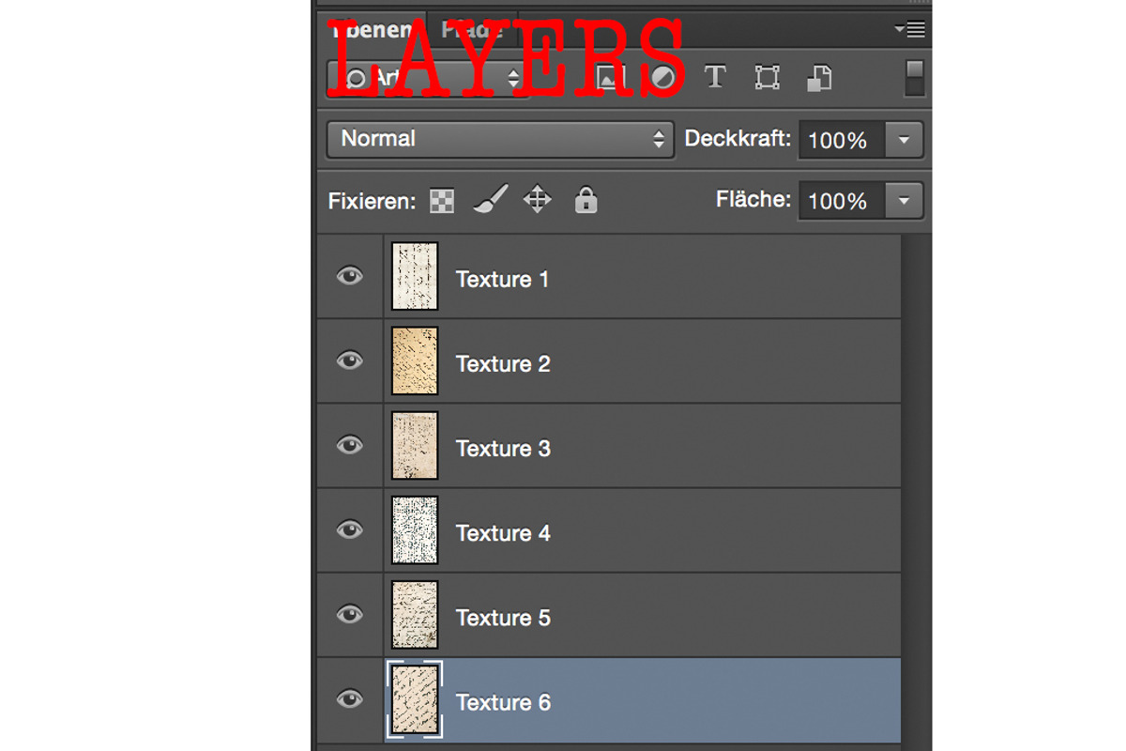This screenshot has height=751, width=1126.
Task: Toggle the layer filtering on/off switch
Action: point(915,77)
